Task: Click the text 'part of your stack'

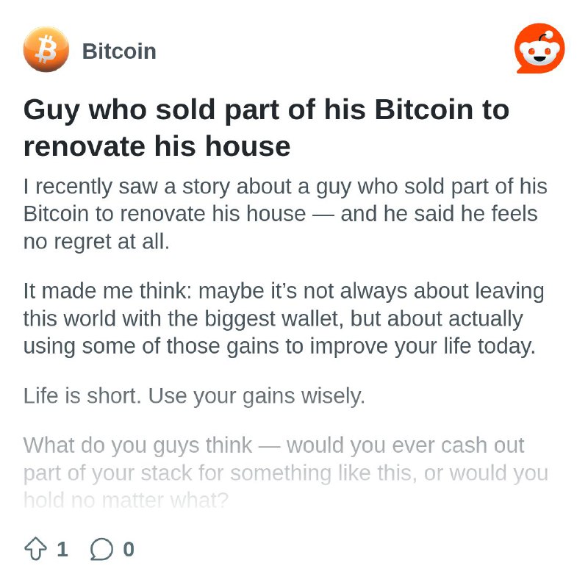Action: pos(107,473)
